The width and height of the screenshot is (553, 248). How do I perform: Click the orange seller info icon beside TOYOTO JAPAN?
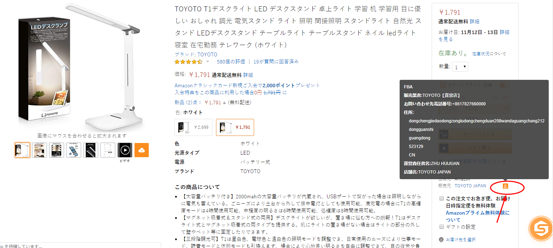tap(505, 186)
